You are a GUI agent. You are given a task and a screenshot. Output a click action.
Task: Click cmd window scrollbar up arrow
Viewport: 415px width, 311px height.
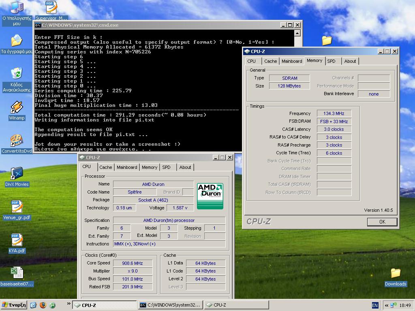click(297, 33)
